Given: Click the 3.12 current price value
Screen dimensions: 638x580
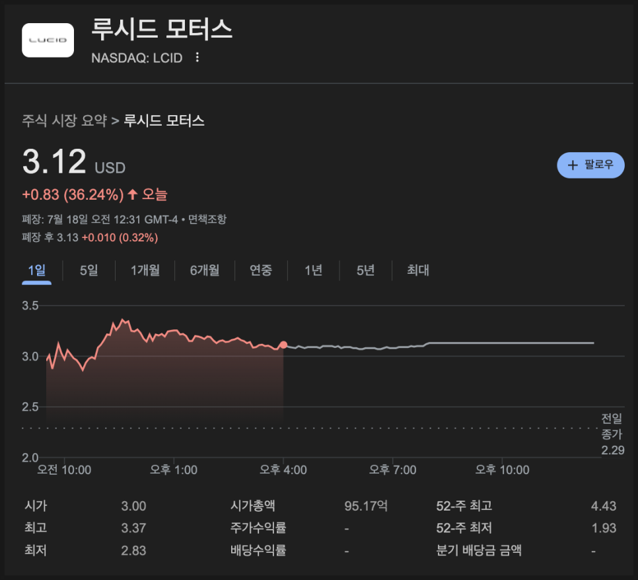Looking at the screenshot, I should pyautogui.click(x=54, y=161).
